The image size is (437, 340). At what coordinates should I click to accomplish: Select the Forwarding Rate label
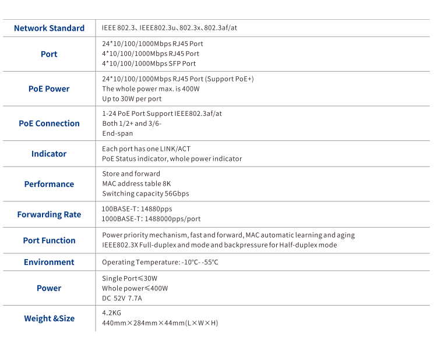49,214
